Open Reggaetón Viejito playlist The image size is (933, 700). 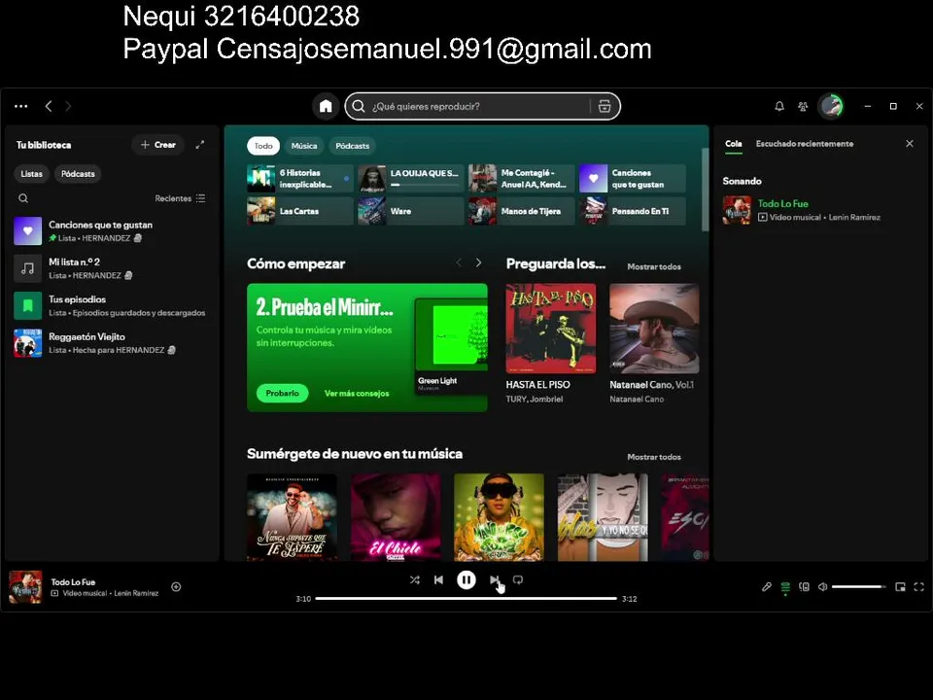point(111,343)
